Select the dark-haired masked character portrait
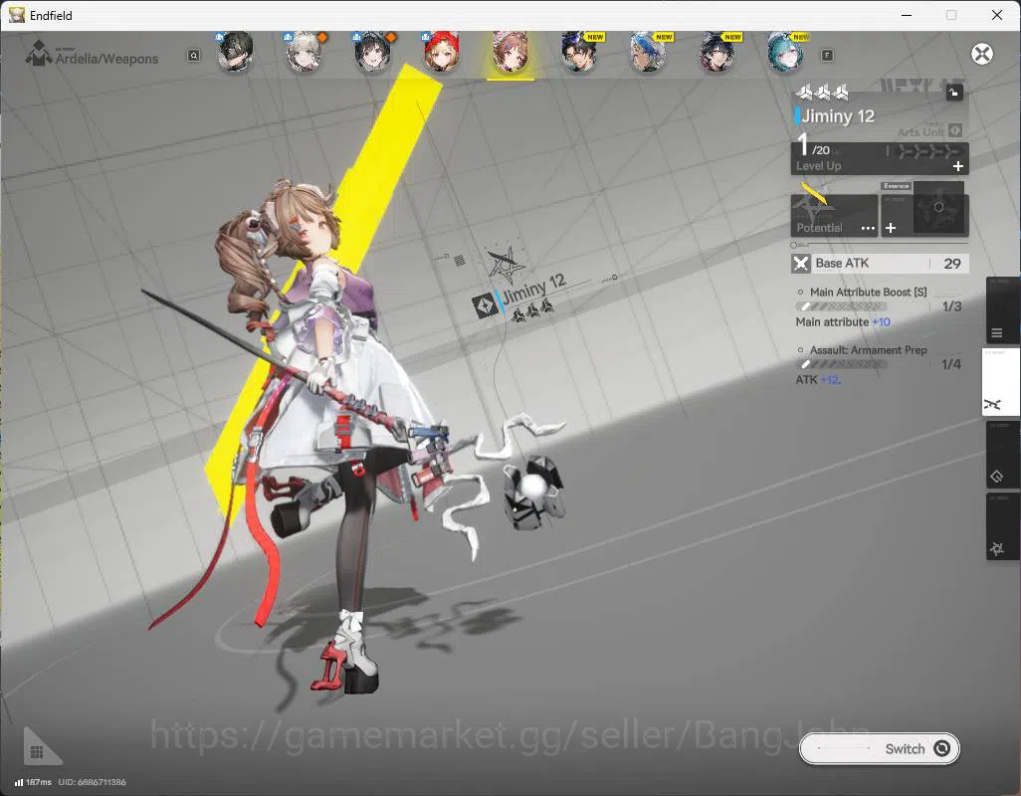This screenshot has width=1021, height=796. pos(235,52)
